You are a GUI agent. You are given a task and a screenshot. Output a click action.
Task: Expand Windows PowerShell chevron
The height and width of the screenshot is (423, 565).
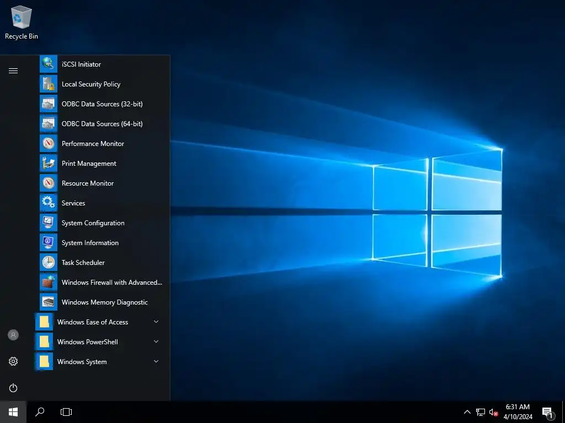[x=156, y=341]
